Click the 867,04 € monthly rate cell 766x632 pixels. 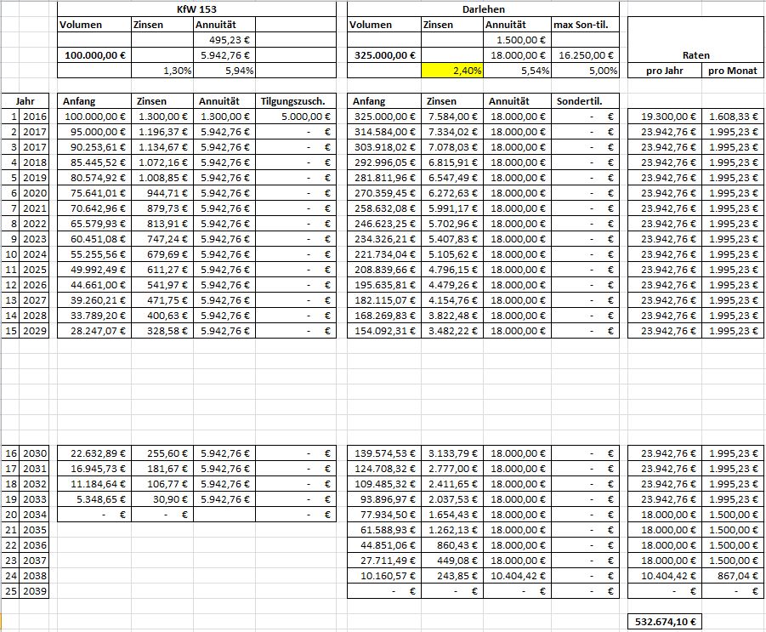pyautogui.click(x=733, y=576)
